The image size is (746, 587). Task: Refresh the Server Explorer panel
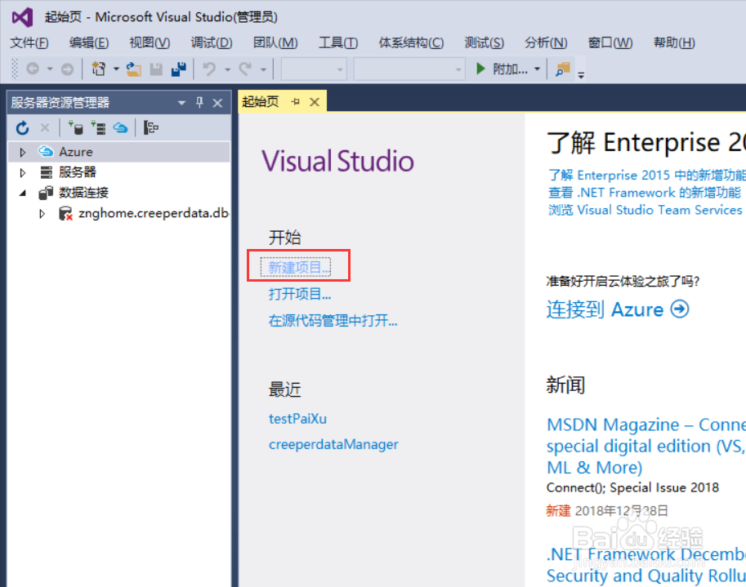[22, 128]
